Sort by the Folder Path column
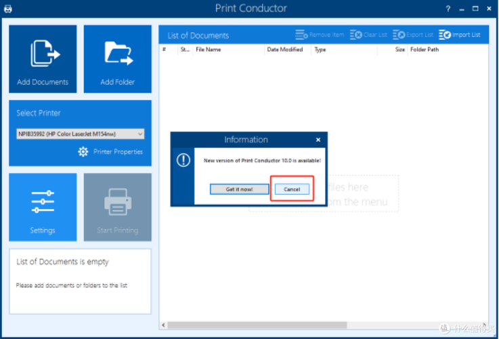This screenshot has height=339, width=499. pyautogui.click(x=448, y=49)
